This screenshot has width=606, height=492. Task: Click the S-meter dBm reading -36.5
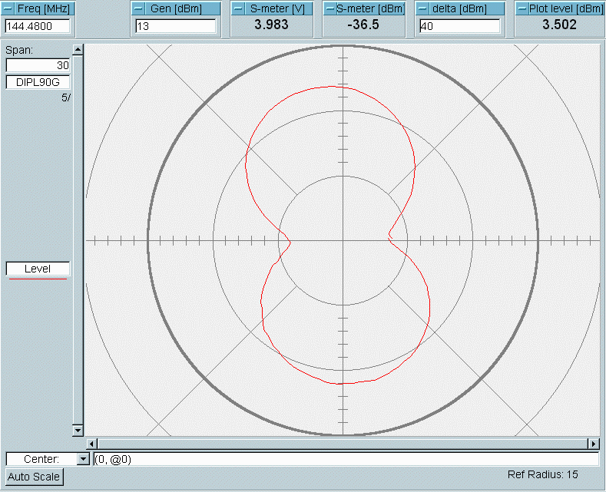coord(363,25)
